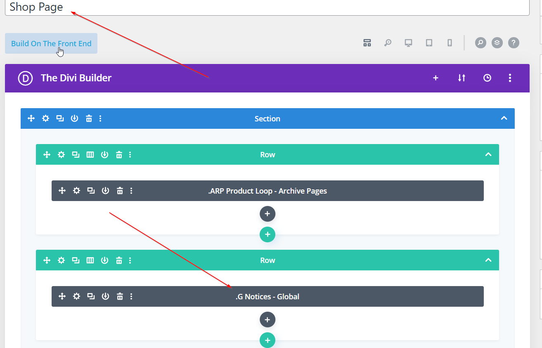Open the layers view round icon
542x348 pixels.
(497, 43)
